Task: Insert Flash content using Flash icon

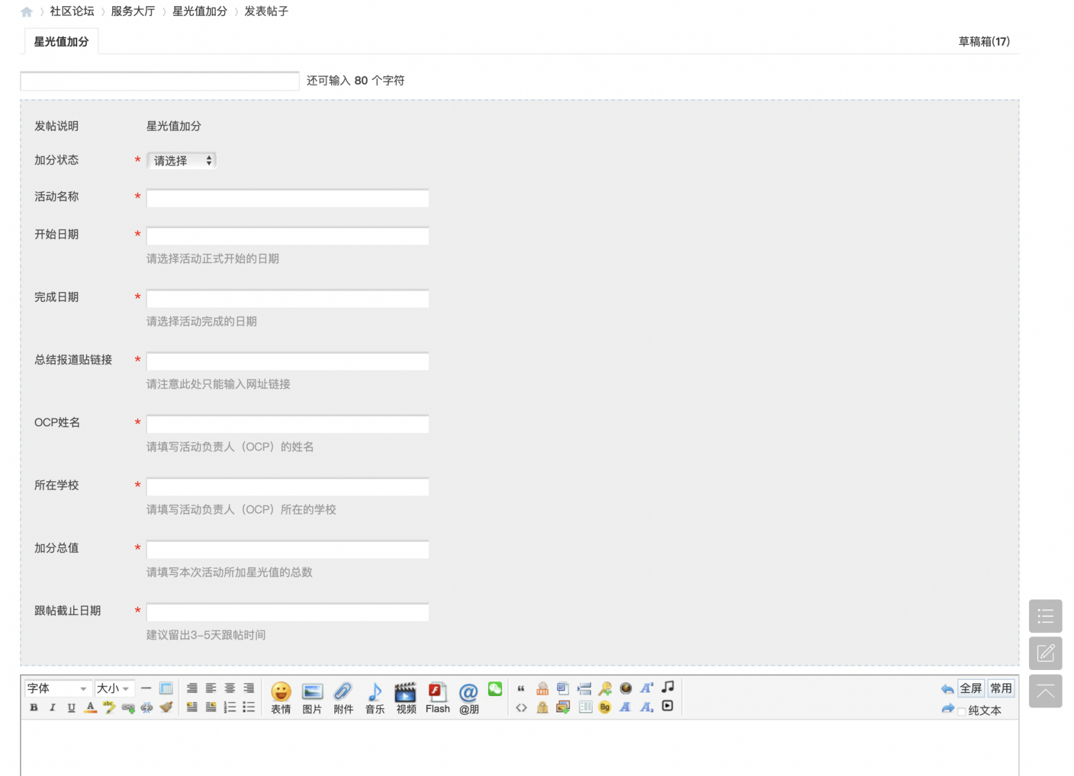Action: (x=437, y=696)
